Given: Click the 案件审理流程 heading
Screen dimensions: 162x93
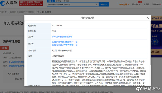Looking at the screenshot, I should pos(12,41).
